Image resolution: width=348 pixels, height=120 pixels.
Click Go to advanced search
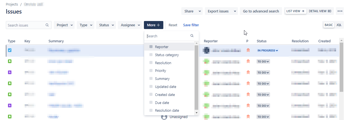tap(261, 11)
